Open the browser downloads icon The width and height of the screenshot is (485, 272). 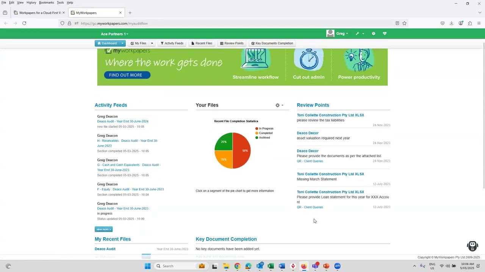(452, 23)
